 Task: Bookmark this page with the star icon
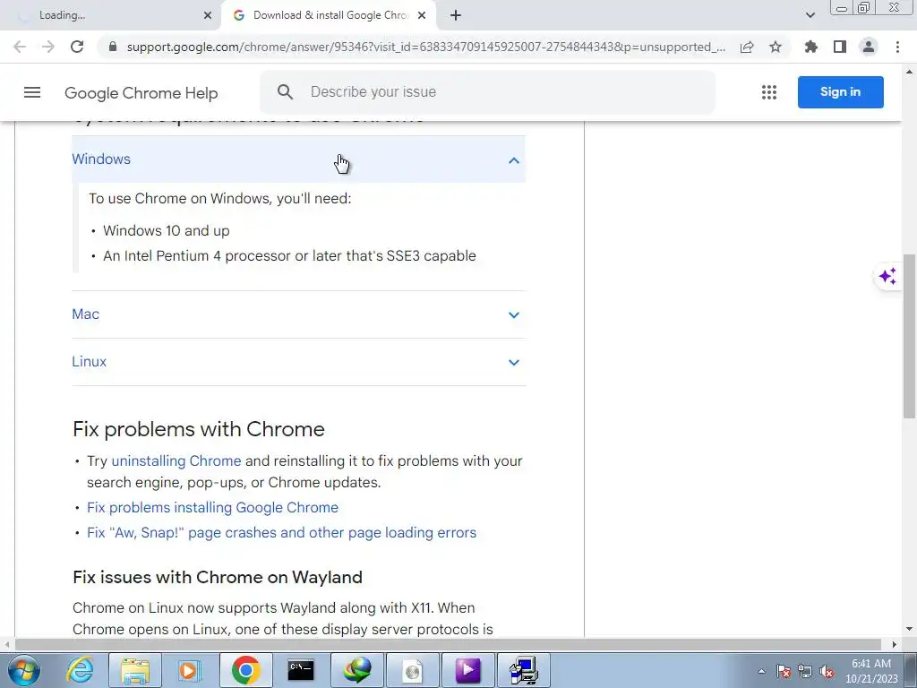(x=776, y=47)
